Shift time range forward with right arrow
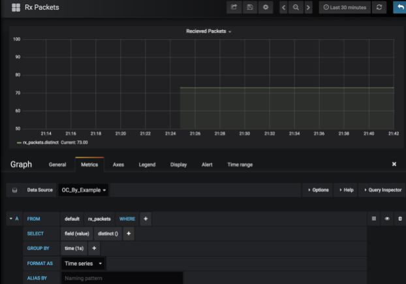406x284 pixels. (x=308, y=7)
